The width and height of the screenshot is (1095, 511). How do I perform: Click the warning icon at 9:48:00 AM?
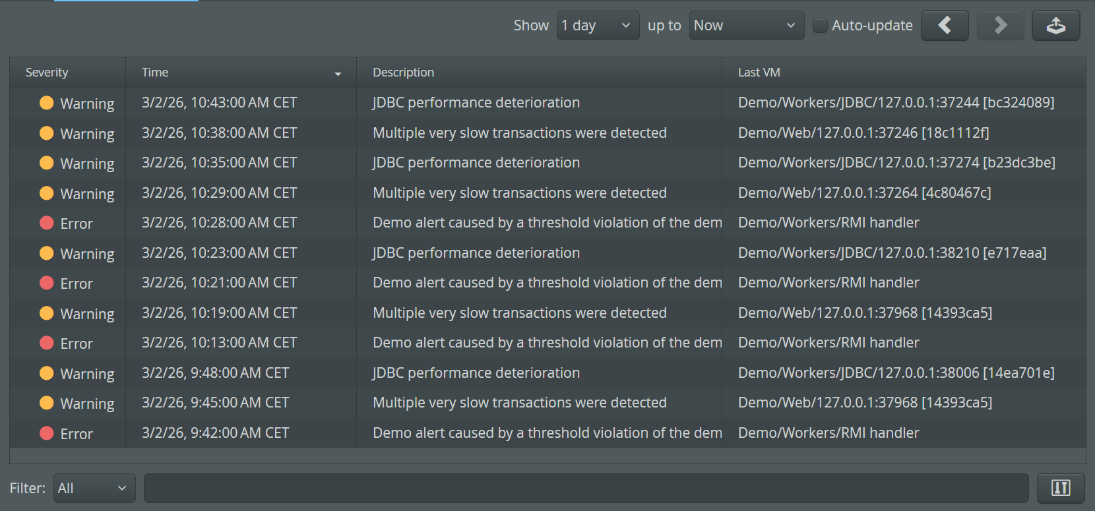coord(47,373)
